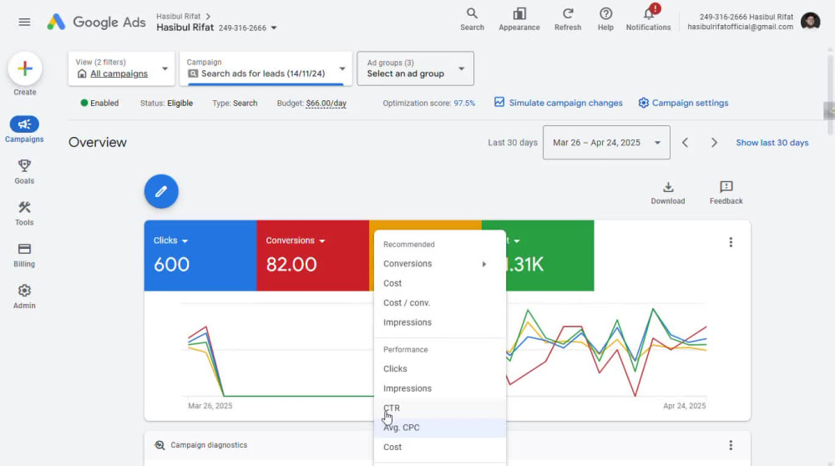
Task: Click the Campaign settings gear icon
Action: [x=643, y=103]
